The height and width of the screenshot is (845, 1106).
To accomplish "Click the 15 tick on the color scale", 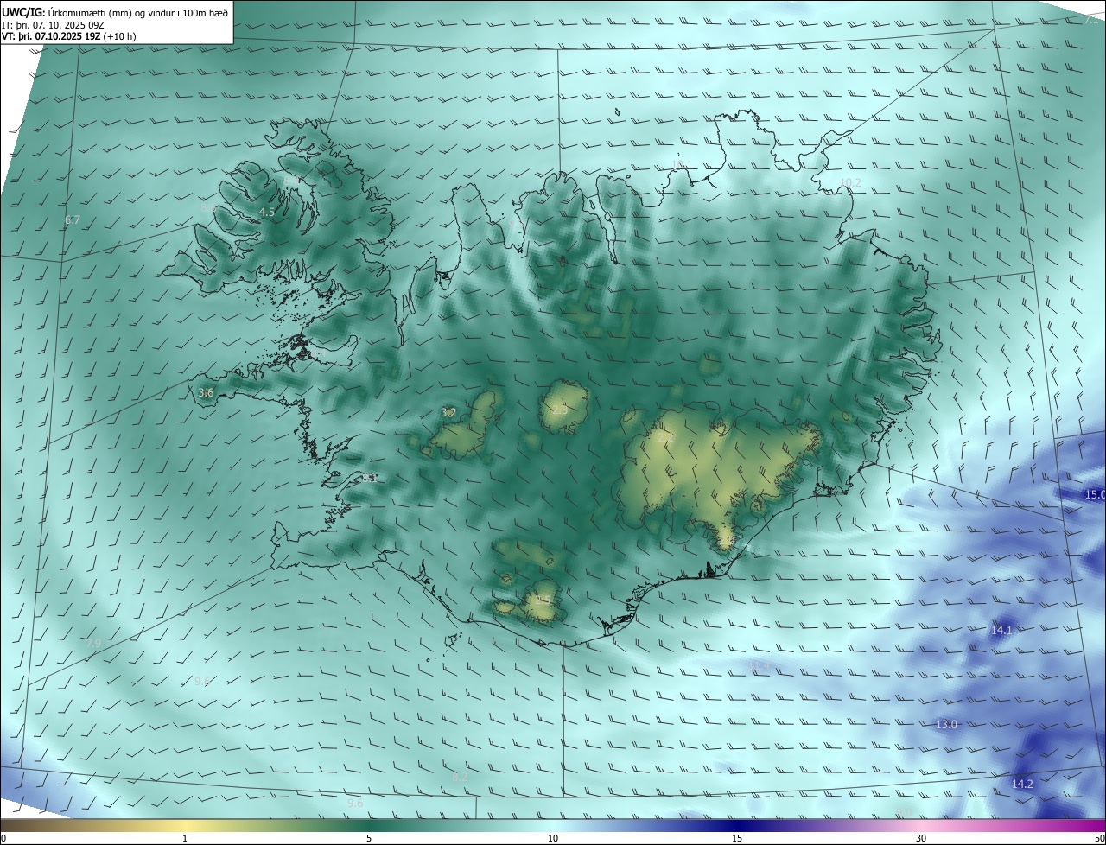I will (737, 838).
